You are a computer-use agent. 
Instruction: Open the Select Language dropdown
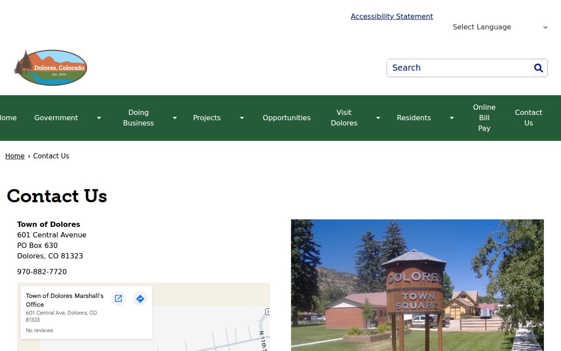[500, 27]
